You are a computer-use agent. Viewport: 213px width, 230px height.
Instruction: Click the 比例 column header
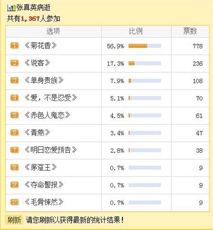coord(136,31)
